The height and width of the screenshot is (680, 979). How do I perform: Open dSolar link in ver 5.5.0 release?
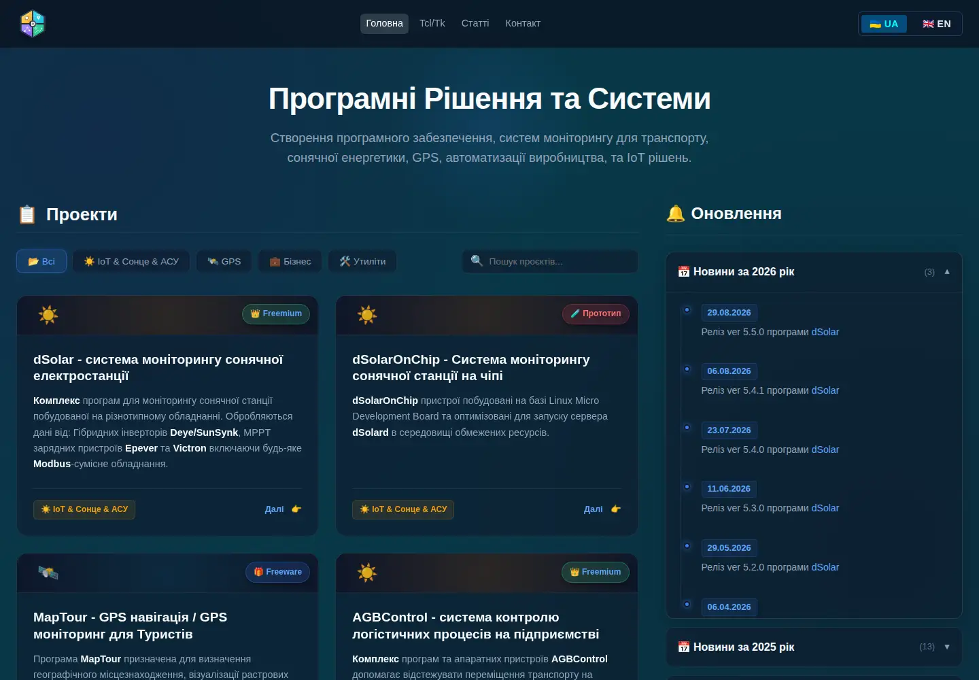coord(825,332)
